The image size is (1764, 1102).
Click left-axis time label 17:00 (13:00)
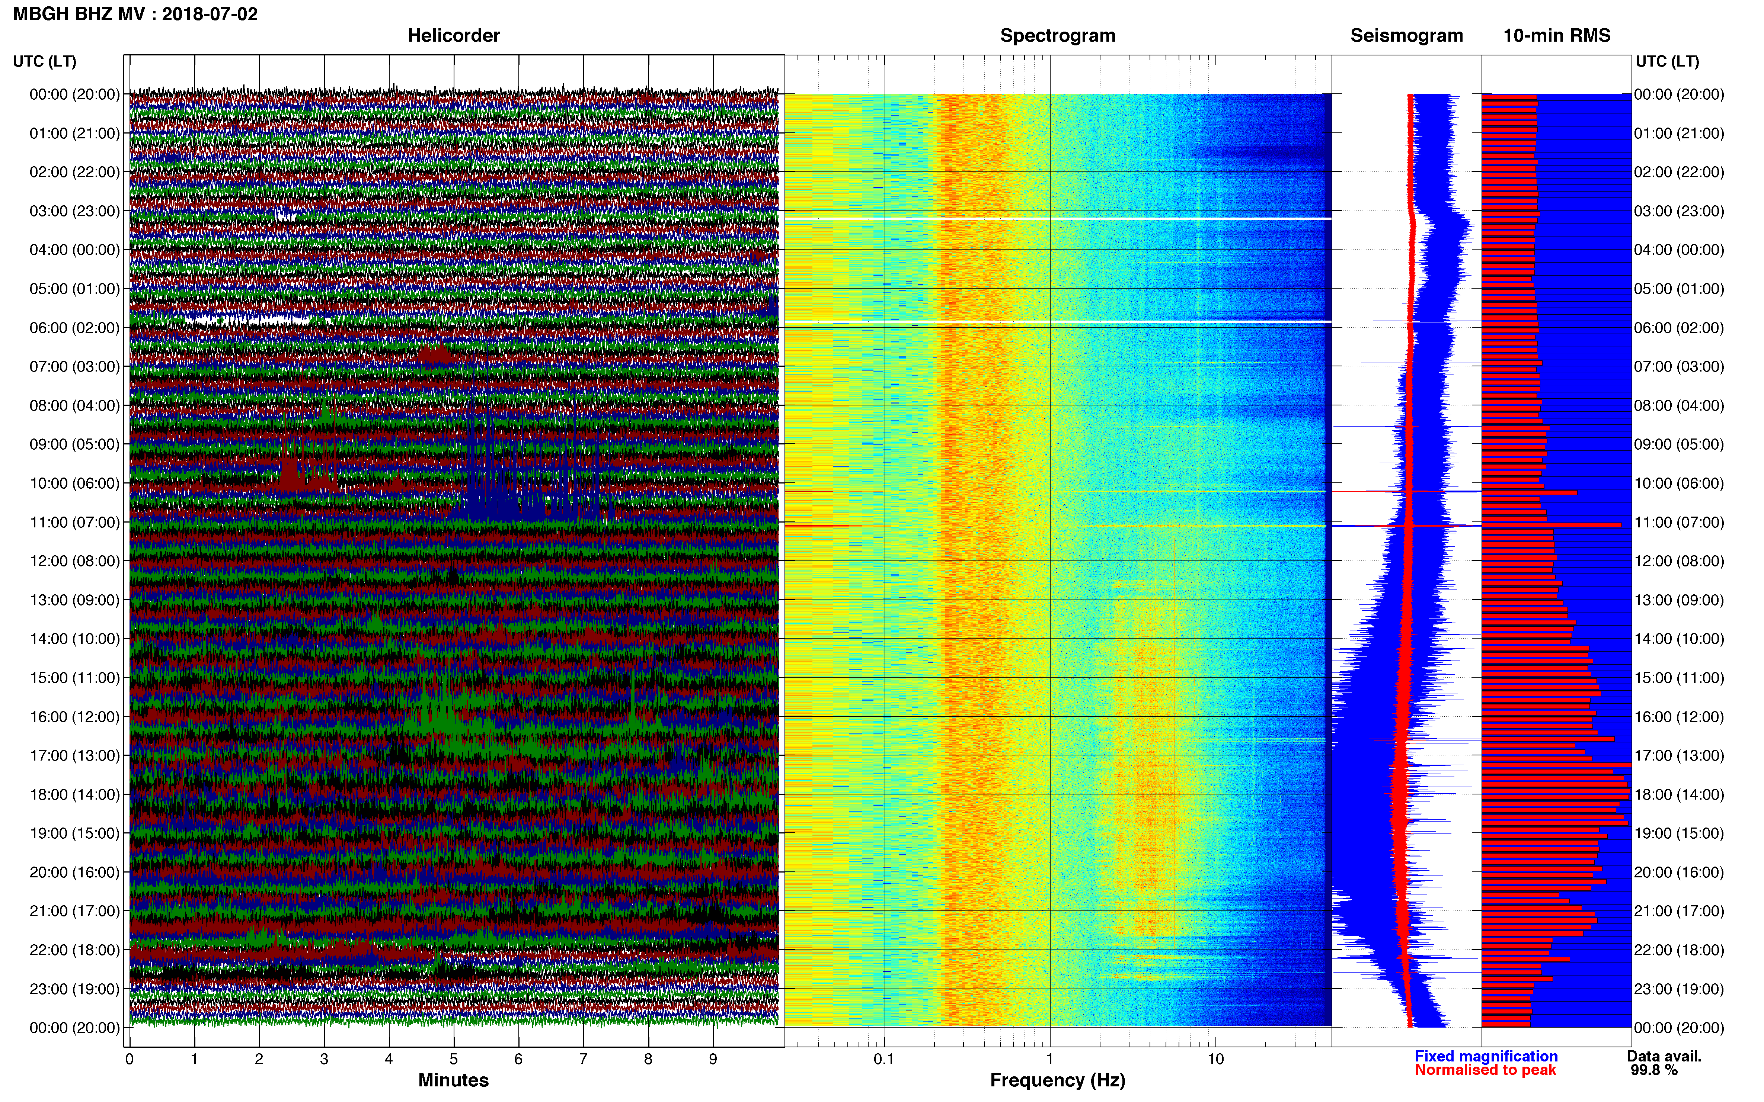[x=74, y=756]
